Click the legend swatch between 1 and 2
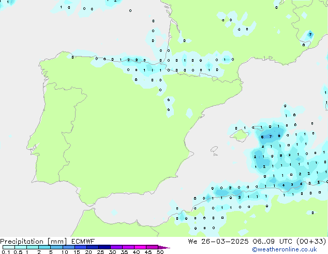This screenshot has width=328, height=254. coord(33,247)
